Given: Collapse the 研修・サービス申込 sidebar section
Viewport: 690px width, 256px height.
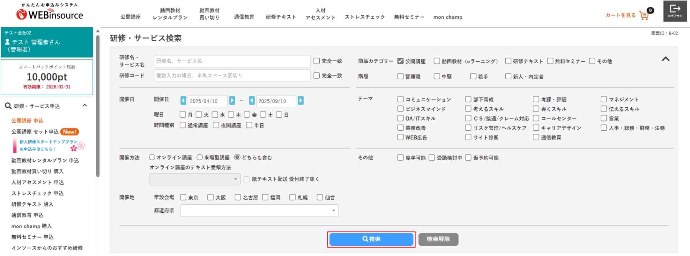Looking at the screenshot, I should coord(85,106).
